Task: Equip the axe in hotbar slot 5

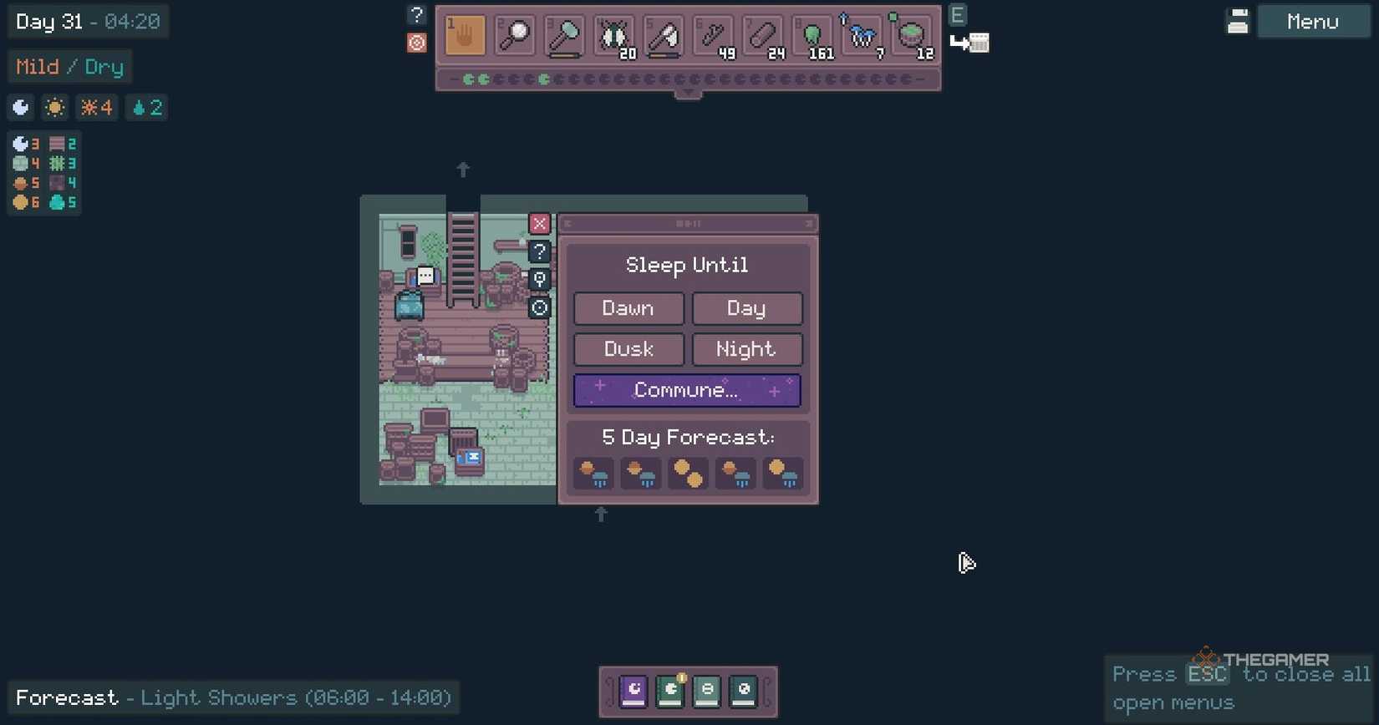Action: point(664,36)
